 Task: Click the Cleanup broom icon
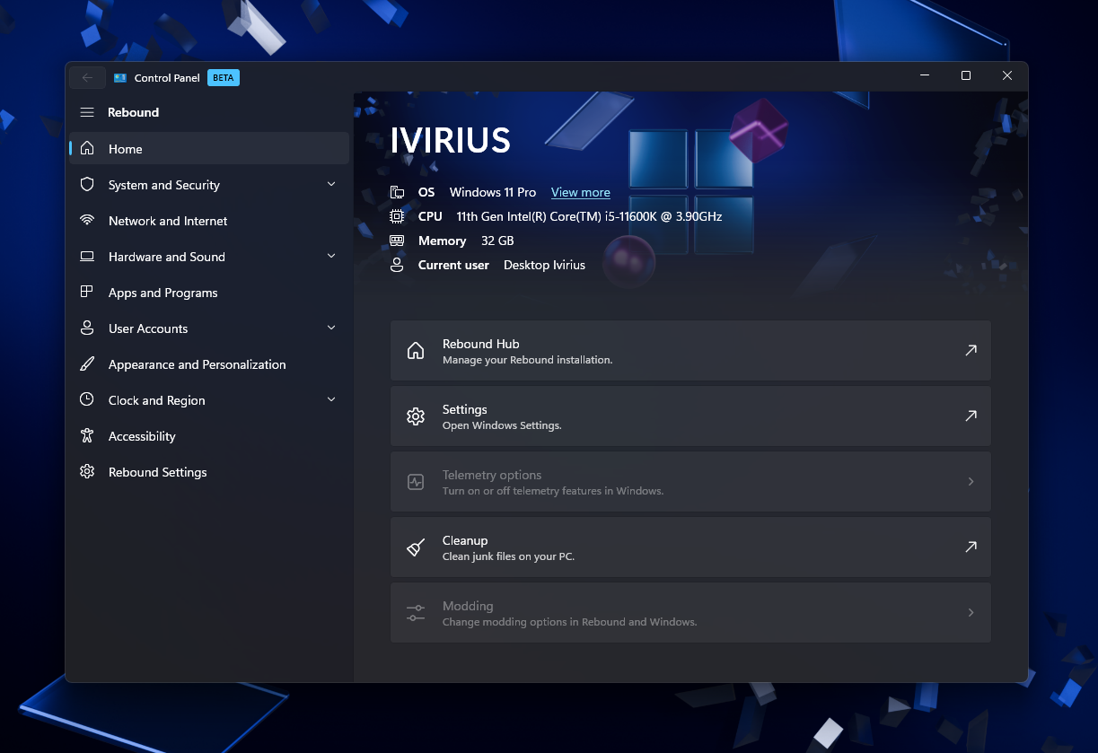click(416, 547)
